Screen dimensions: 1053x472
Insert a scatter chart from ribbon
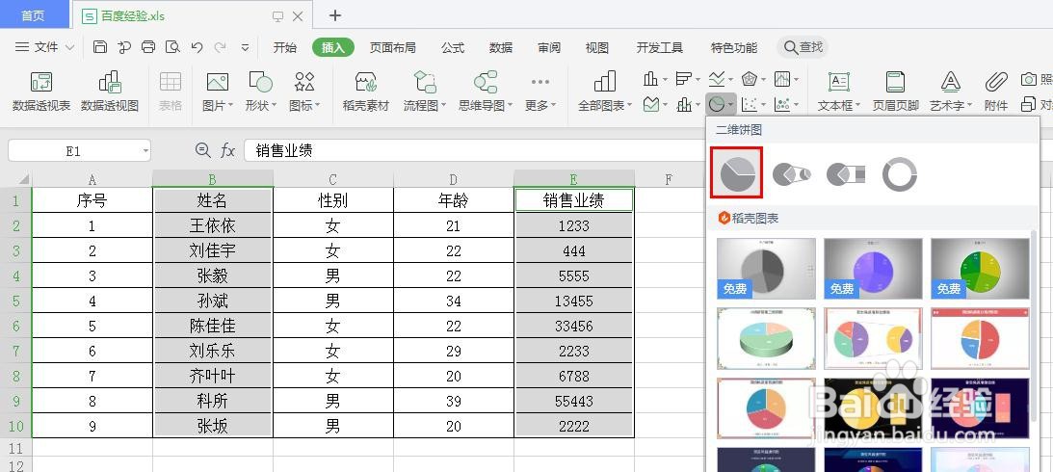click(x=750, y=104)
